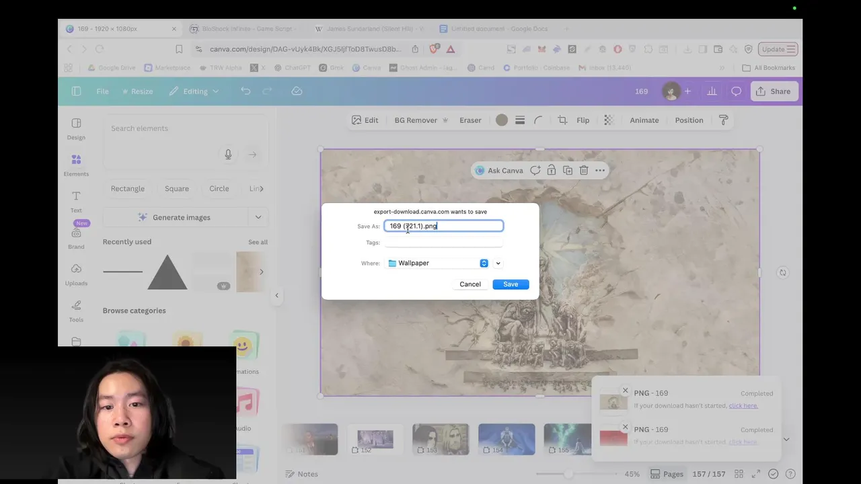
Task: Select the Square shape chip
Action: coord(177,189)
